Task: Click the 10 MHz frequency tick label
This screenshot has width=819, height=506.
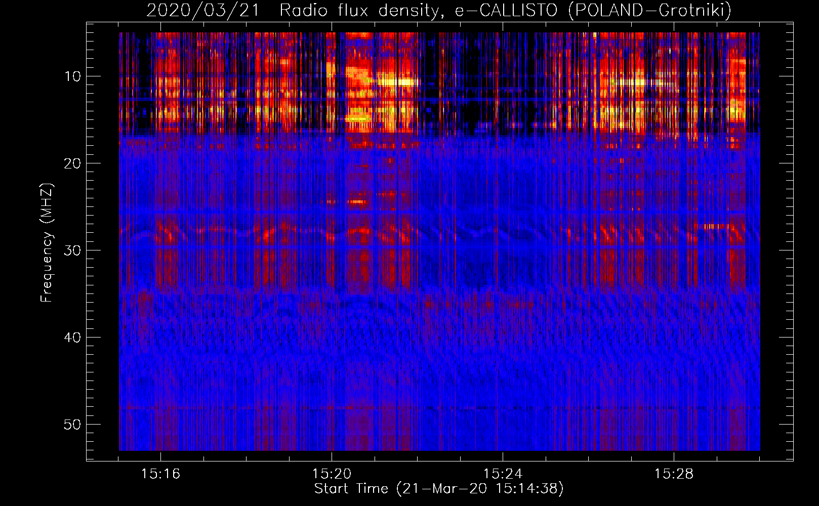Action: pyautogui.click(x=73, y=76)
